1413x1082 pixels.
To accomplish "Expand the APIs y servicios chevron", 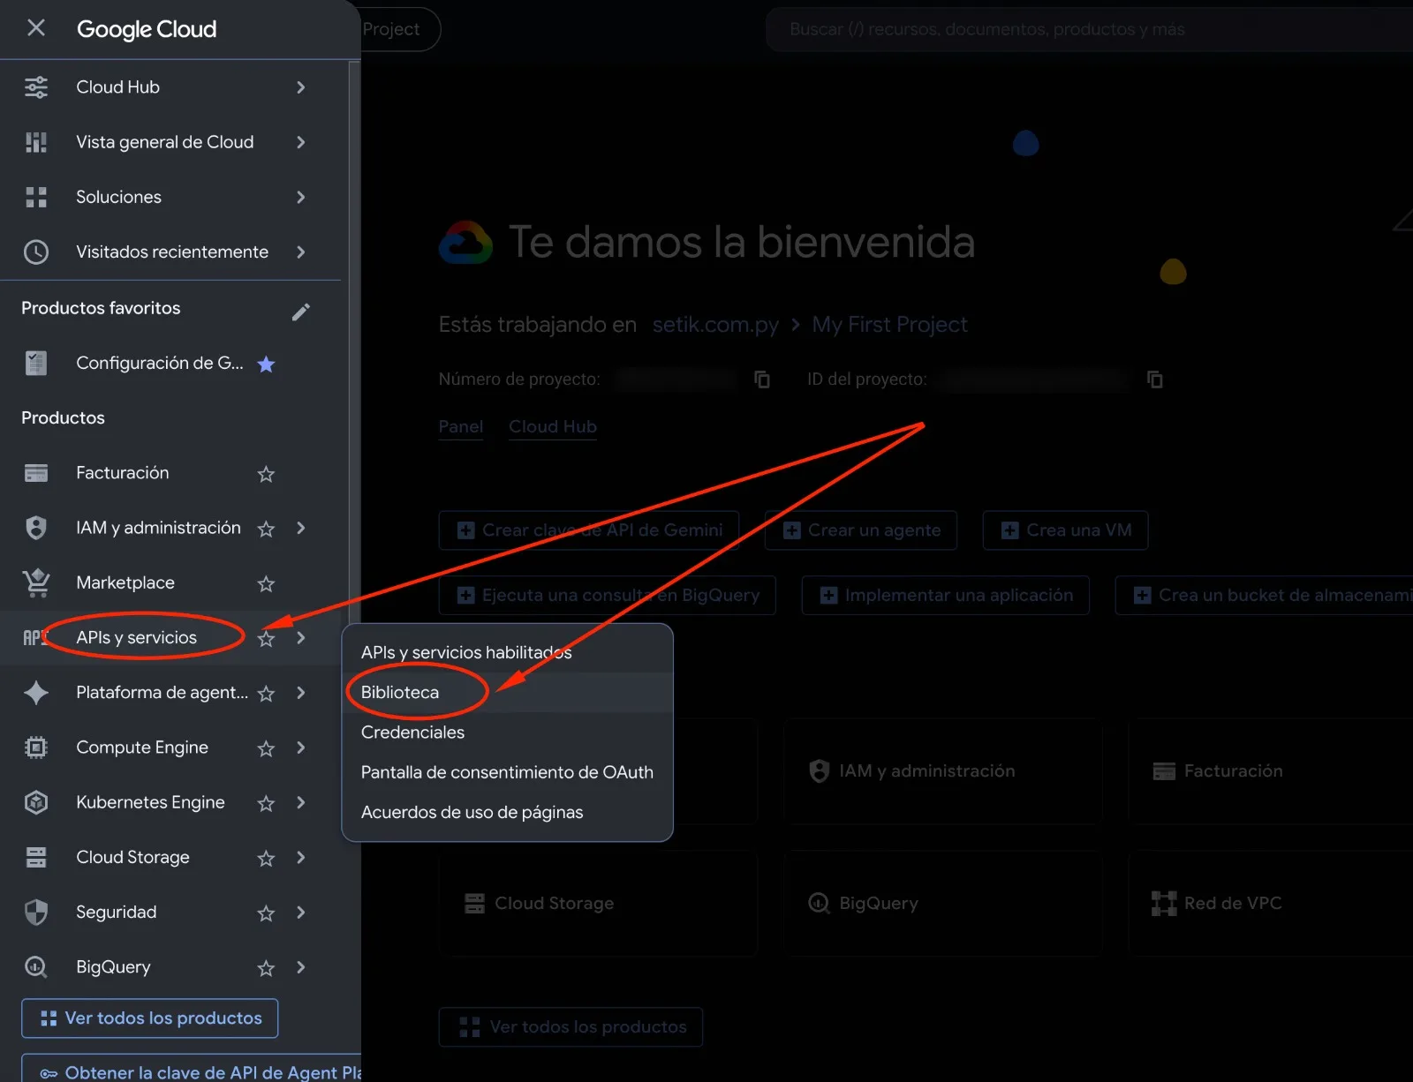I will (301, 637).
